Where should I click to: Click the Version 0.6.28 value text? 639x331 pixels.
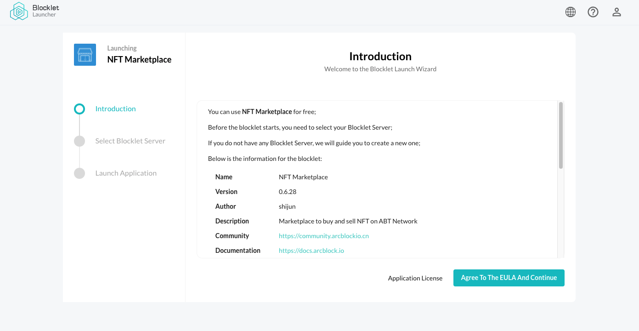pyautogui.click(x=288, y=191)
